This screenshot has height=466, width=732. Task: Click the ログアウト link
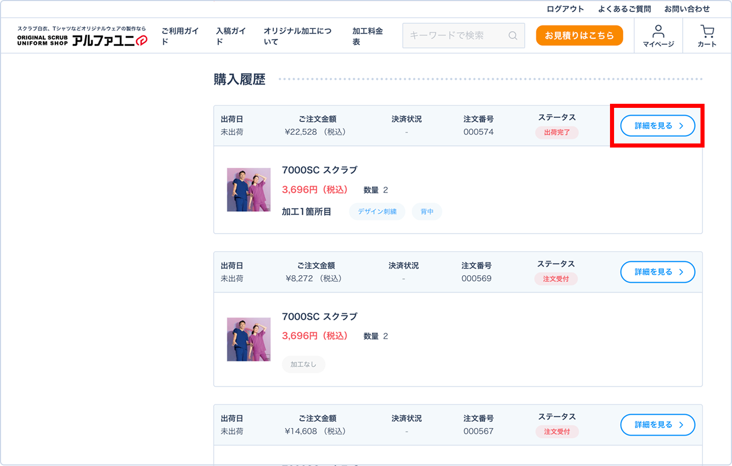tap(565, 9)
